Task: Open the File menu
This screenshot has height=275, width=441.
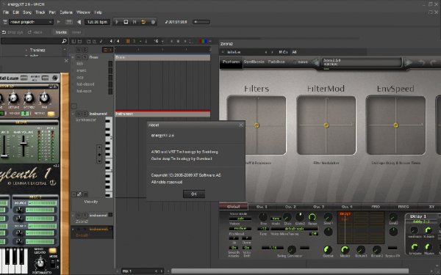Action: 6,12
